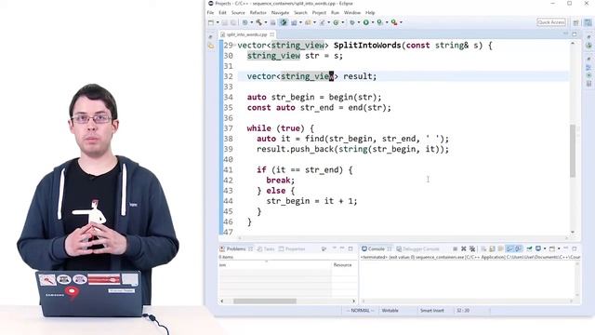Open the Refactor menu
This screenshot has width=595, height=335.
coord(258,12)
